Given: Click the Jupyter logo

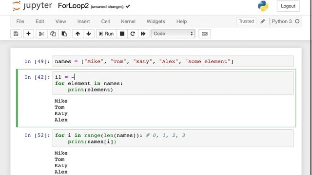Looking at the screenshot, I should 32,6.
